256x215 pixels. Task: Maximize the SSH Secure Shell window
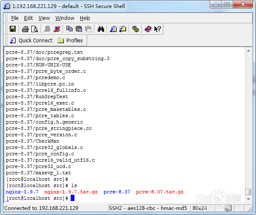[x=227, y=5]
